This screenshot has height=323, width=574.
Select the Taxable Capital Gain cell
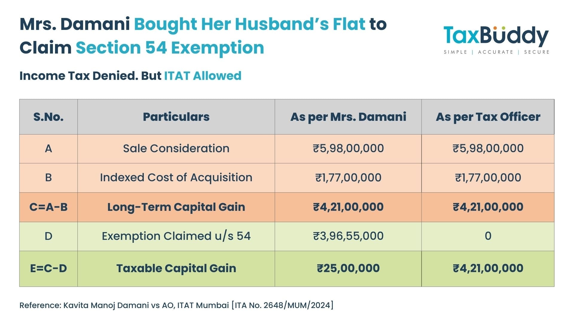pyautogui.click(x=176, y=268)
